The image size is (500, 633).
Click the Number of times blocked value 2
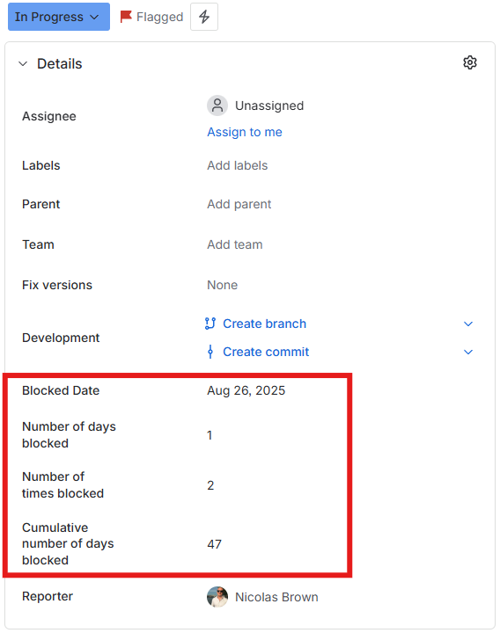(x=210, y=485)
